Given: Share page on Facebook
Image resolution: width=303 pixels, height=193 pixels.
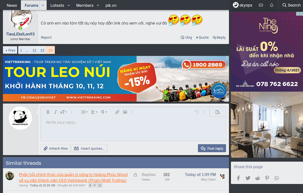Looking at the screenshot, I should 238,178.
